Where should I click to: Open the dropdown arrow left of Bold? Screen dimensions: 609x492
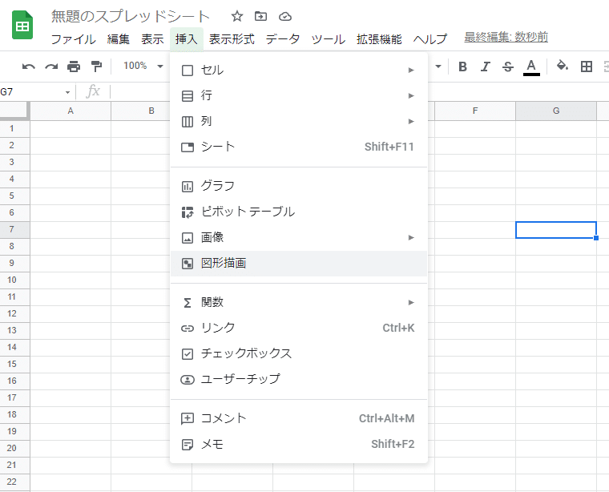point(438,67)
